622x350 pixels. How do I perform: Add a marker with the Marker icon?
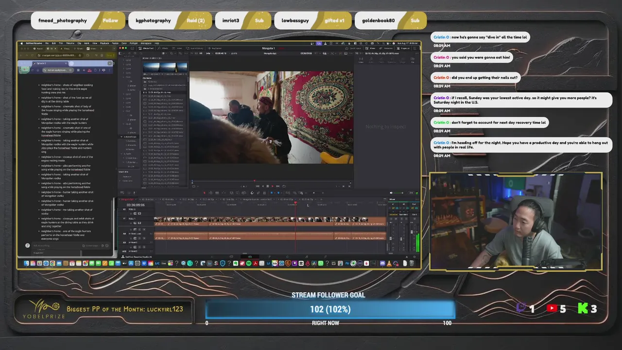(278, 192)
